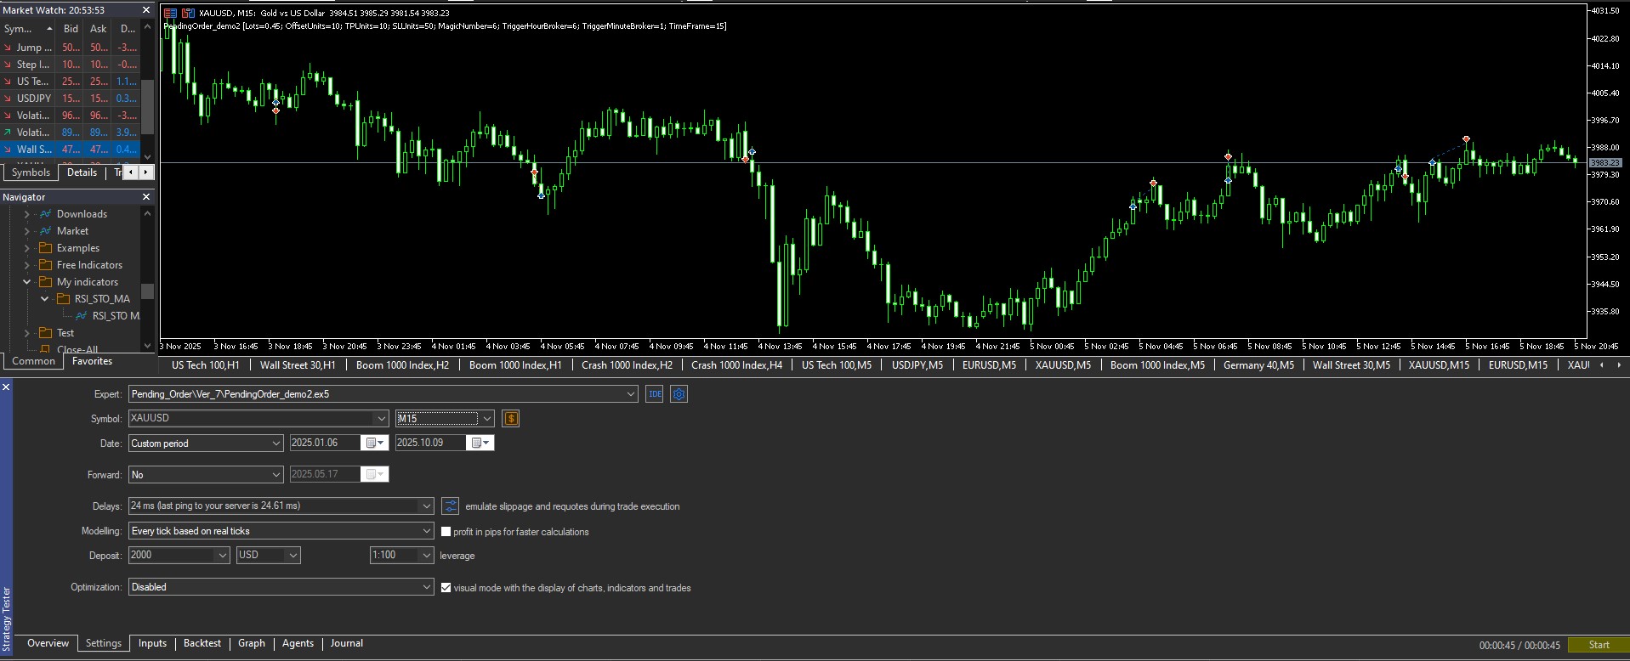Switch to the Agents tab
The width and height of the screenshot is (1630, 661).
point(298,644)
